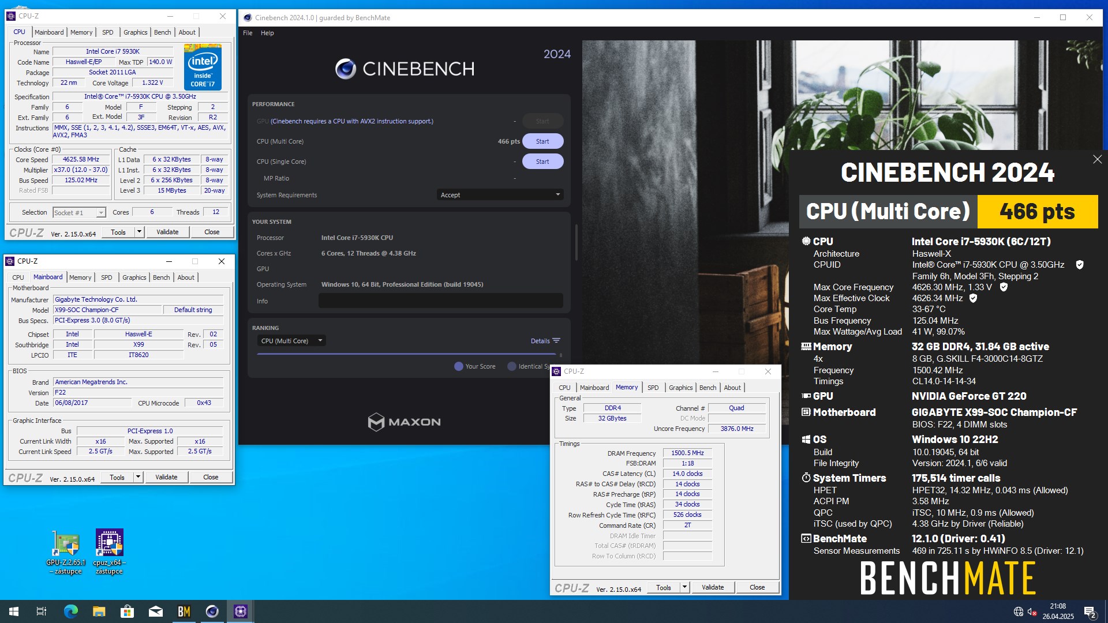Click the Intel Core i7 logo
Viewport: 1108px width, 623px height.
coord(203,67)
